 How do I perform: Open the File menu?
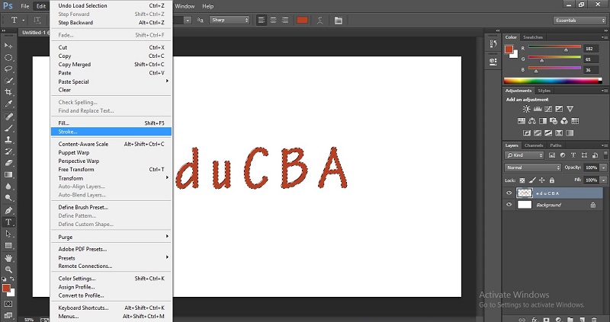pos(25,6)
